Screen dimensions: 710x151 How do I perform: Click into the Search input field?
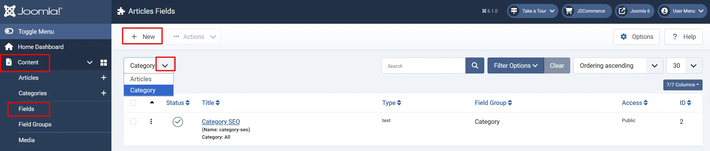click(x=423, y=65)
